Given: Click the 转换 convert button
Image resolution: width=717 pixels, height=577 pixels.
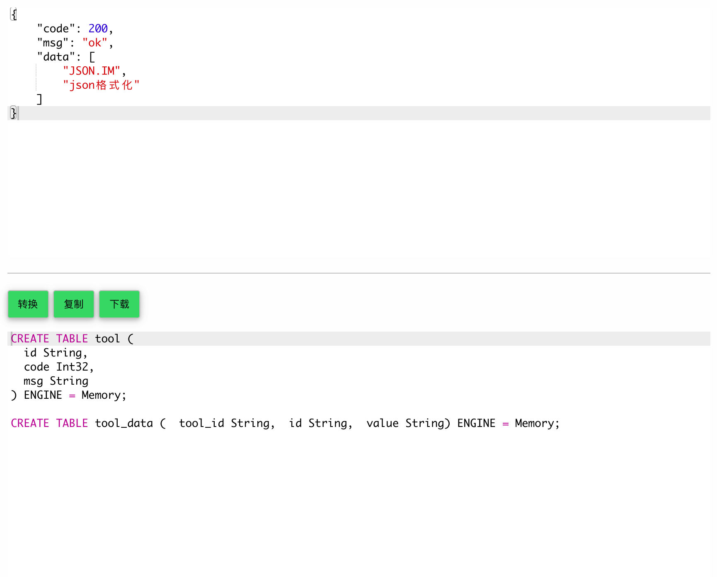Looking at the screenshot, I should tap(28, 304).
